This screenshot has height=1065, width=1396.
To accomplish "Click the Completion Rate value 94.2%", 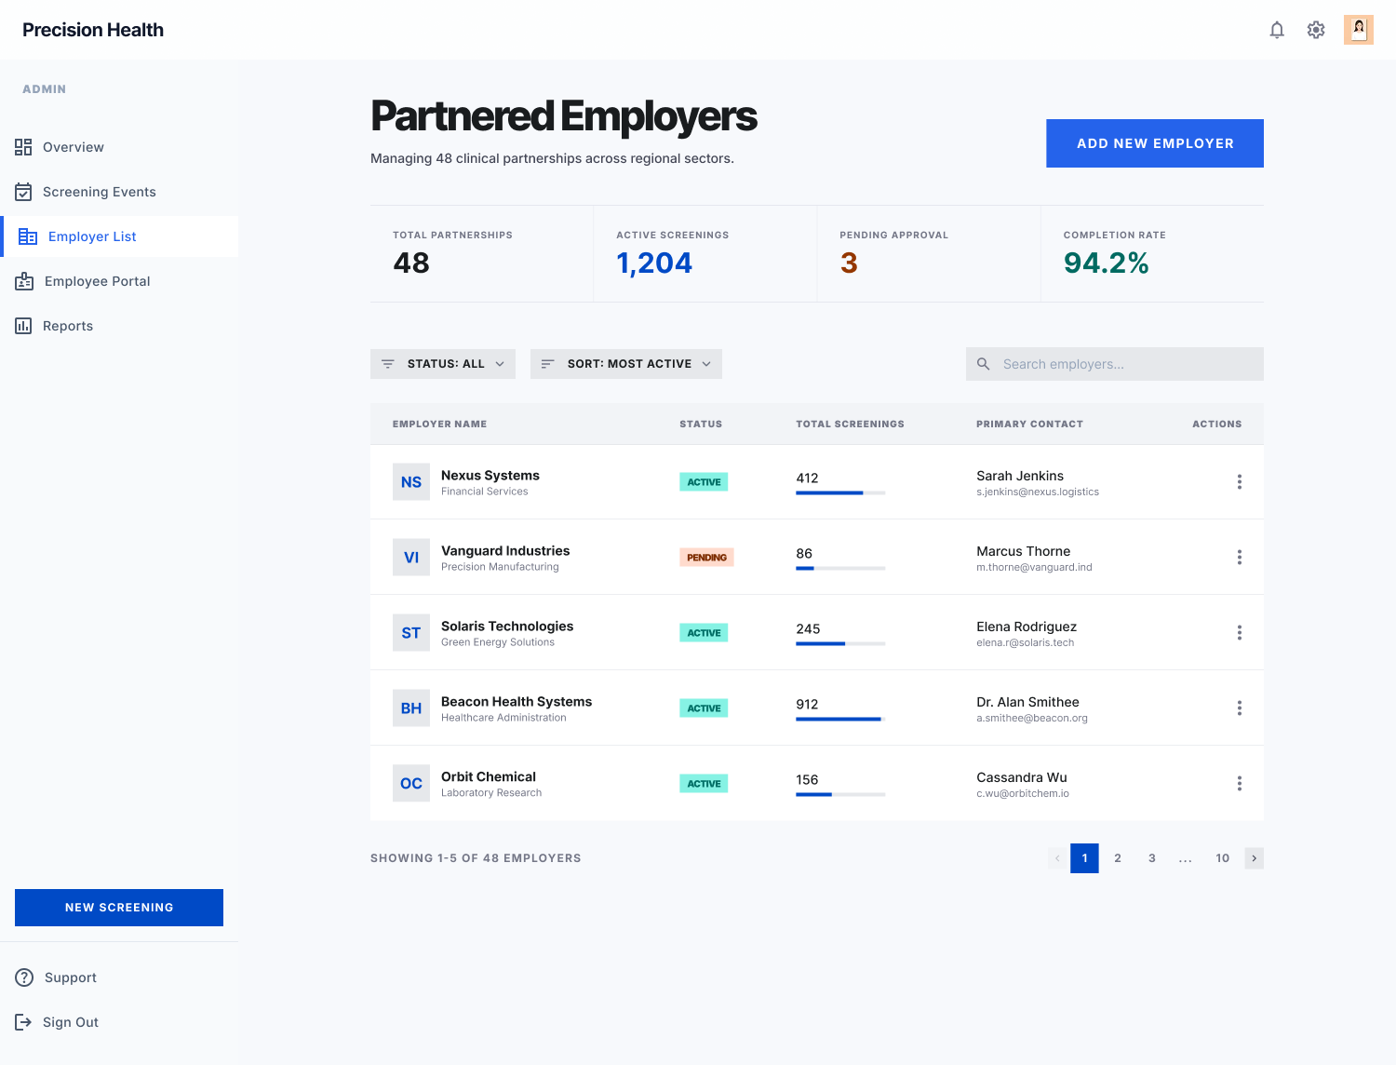I will point(1106,263).
